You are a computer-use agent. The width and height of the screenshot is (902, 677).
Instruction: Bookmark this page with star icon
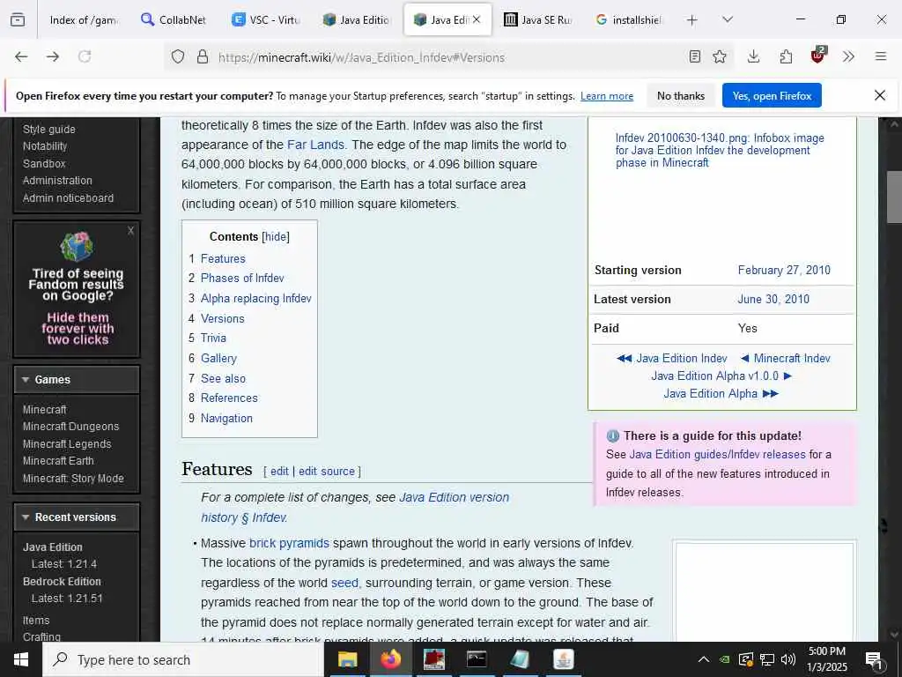(720, 56)
